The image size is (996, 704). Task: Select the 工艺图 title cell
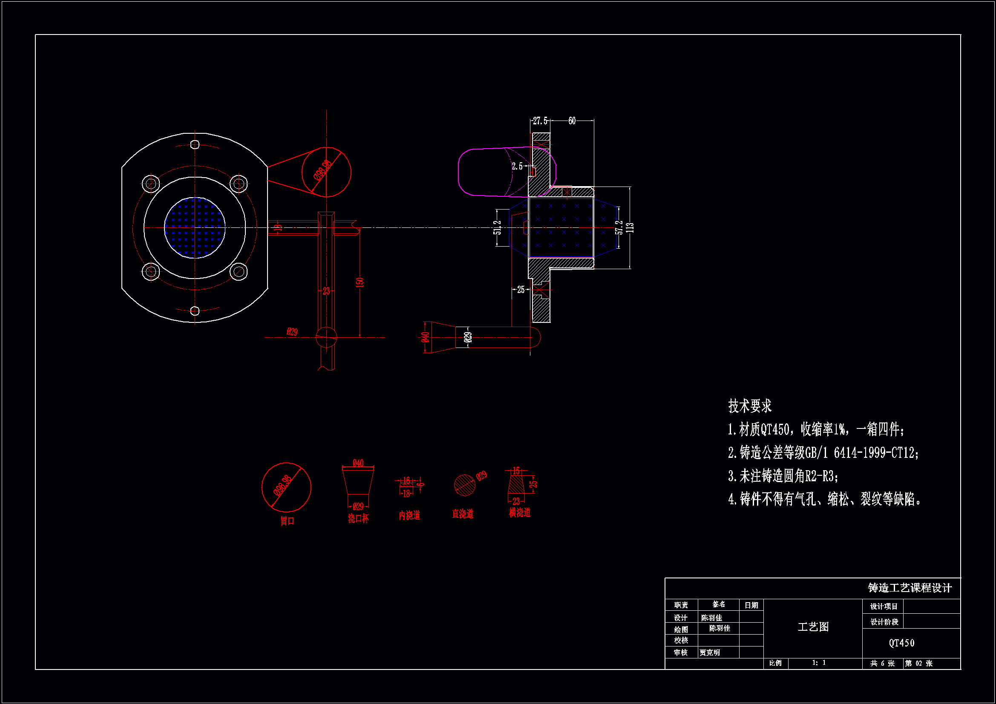point(813,627)
